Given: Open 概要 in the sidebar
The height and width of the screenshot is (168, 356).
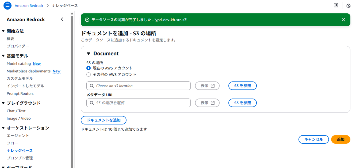Looking at the screenshot, I should [x=10, y=39].
